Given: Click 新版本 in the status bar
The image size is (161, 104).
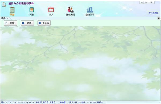Looking at the screenshot, I should pos(100,102).
